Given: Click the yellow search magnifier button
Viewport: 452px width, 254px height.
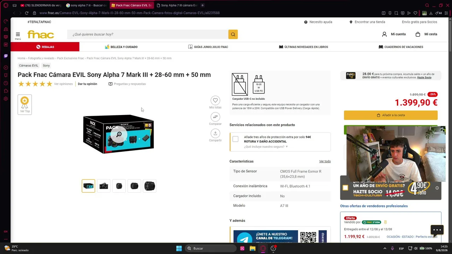Looking at the screenshot, I should [x=233, y=34].
